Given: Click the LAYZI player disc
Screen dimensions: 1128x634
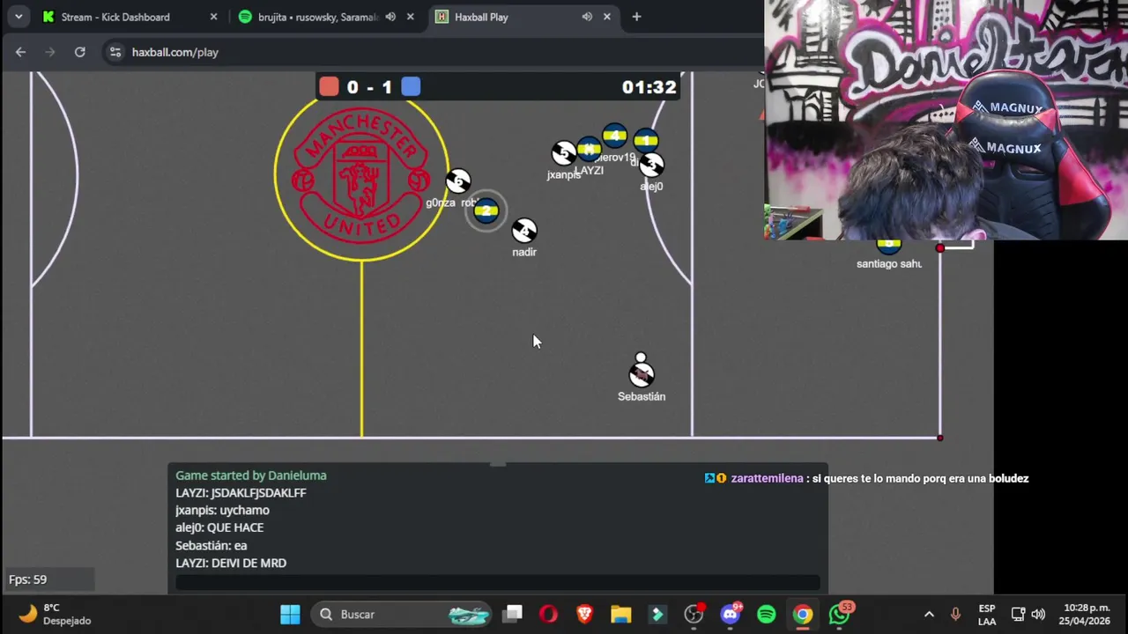Looking at the screenshot, I should click(589, 149).
